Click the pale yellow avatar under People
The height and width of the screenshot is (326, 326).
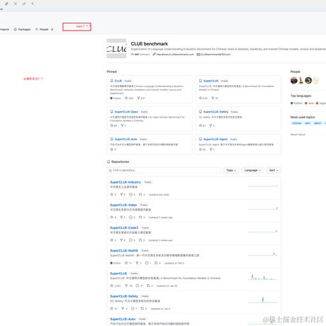315,80
